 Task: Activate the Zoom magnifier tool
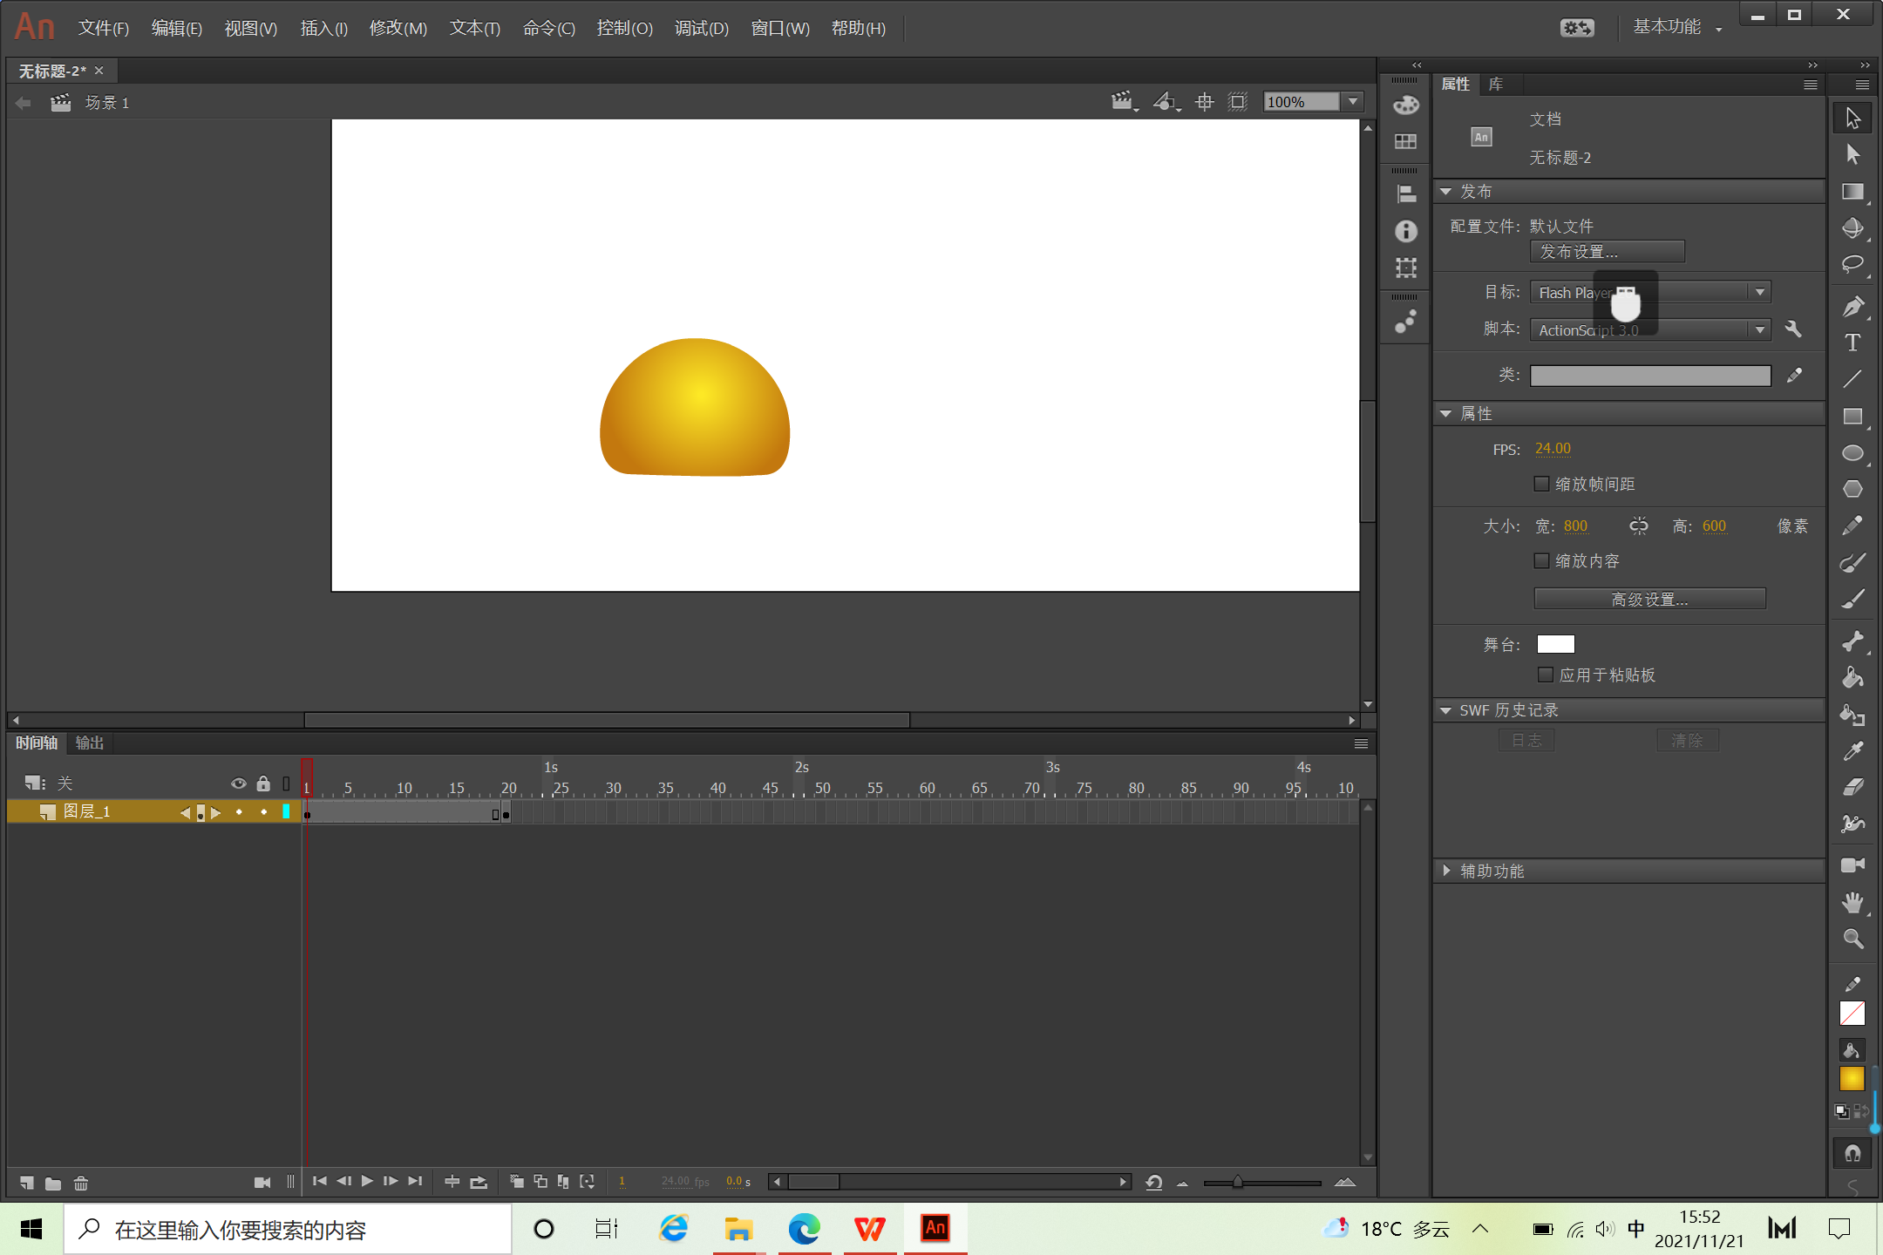pyautogui.click(x=1852, y=939)
